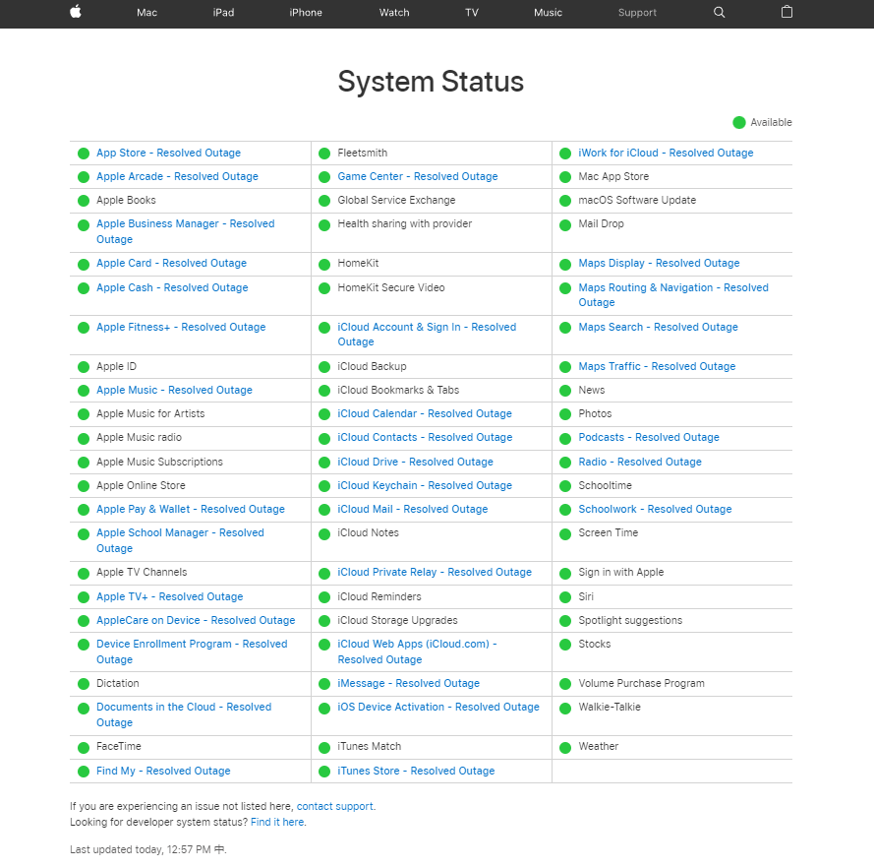The width and height of the screenshot is (874, 868).
Task: Click the Sign in with Apple entry
Action: [621, 572]
